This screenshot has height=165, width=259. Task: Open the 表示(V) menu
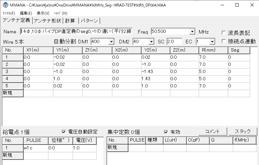tap(43, 13)
